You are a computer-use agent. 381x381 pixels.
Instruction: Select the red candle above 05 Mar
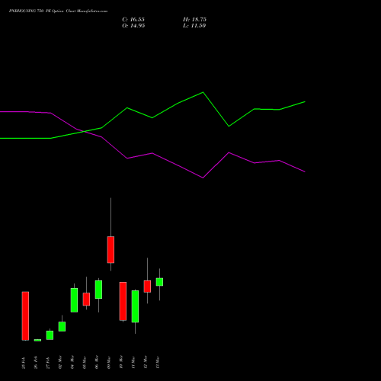pos(86,299)
